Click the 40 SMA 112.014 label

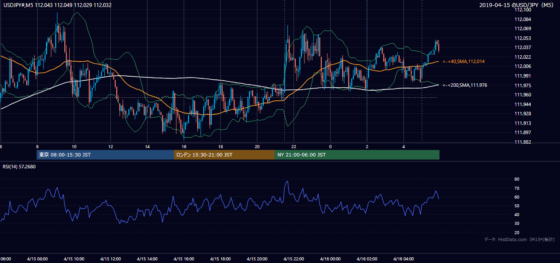(x=463, y=61)
